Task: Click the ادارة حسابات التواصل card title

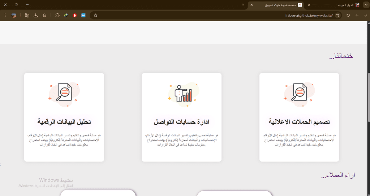Action: (x=181, y=122)
